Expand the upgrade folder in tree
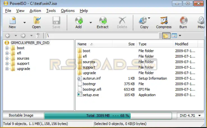The height and width of the screenshot is (128, 207). pyautogui.click(x=7, y=69)
